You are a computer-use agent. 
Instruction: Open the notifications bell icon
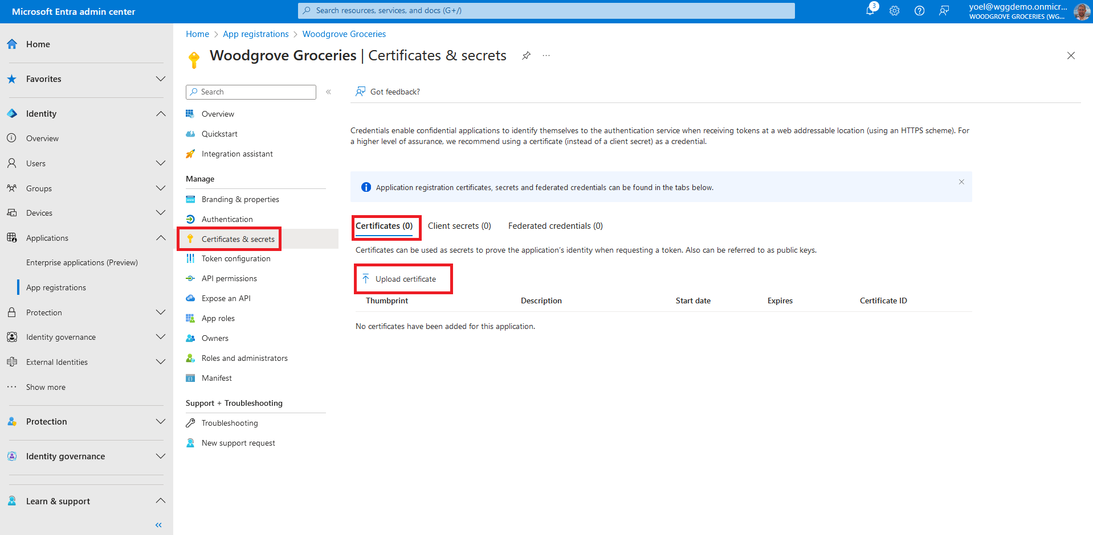coord(870,11)
